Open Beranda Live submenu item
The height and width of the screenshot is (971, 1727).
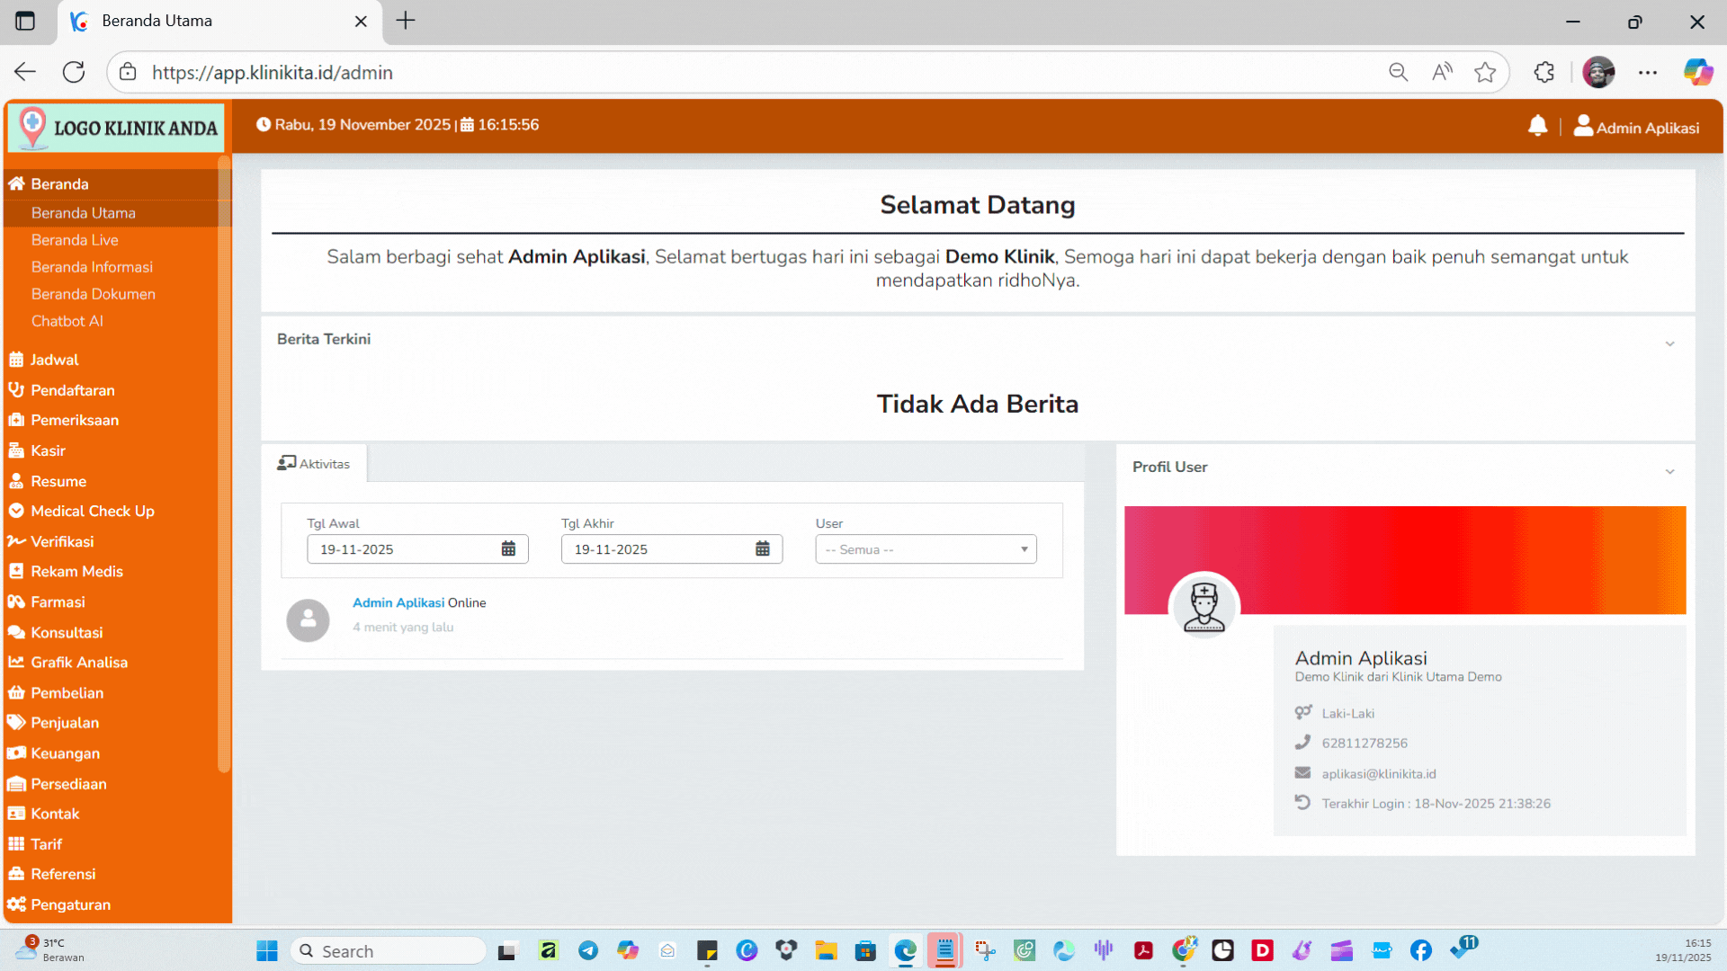click(x=75, y=240)
